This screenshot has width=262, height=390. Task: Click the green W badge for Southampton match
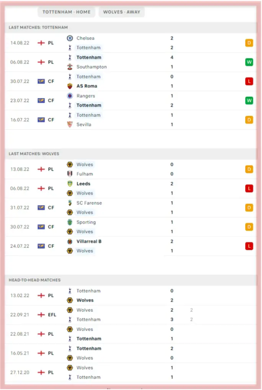coord(249,62)
